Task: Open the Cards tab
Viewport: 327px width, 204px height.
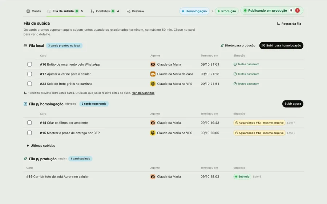Action: pos(33,11)
